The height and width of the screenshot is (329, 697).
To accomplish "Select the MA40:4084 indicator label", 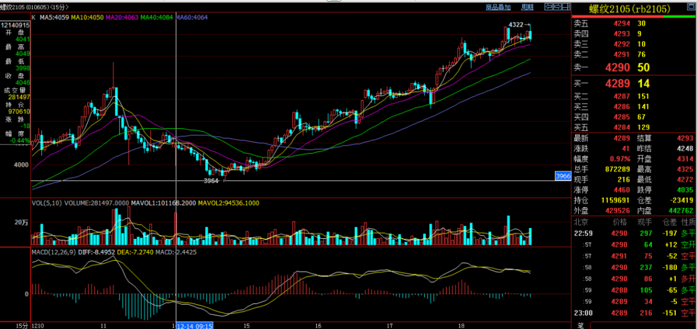I will point(157,18).
